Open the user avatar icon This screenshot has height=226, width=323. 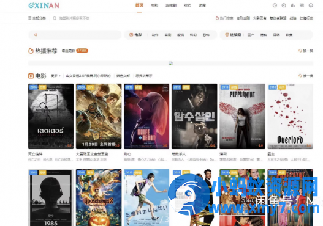(x=311, y=5)
